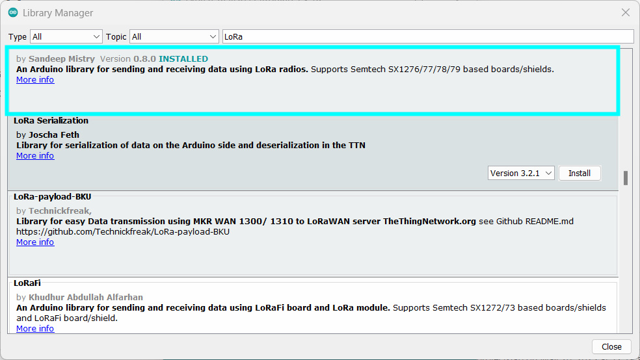Screen dimensions: 640x360
Task: Grab the library list scrollbar thumb
Action: click(626, 178)
